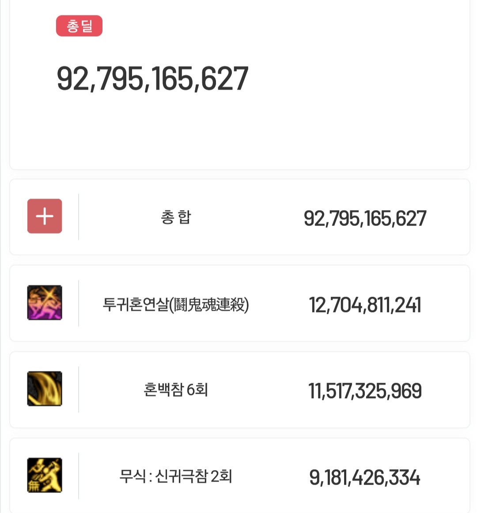
Task: Expand the total with the red plus button
Action: (x=45, y=216)
